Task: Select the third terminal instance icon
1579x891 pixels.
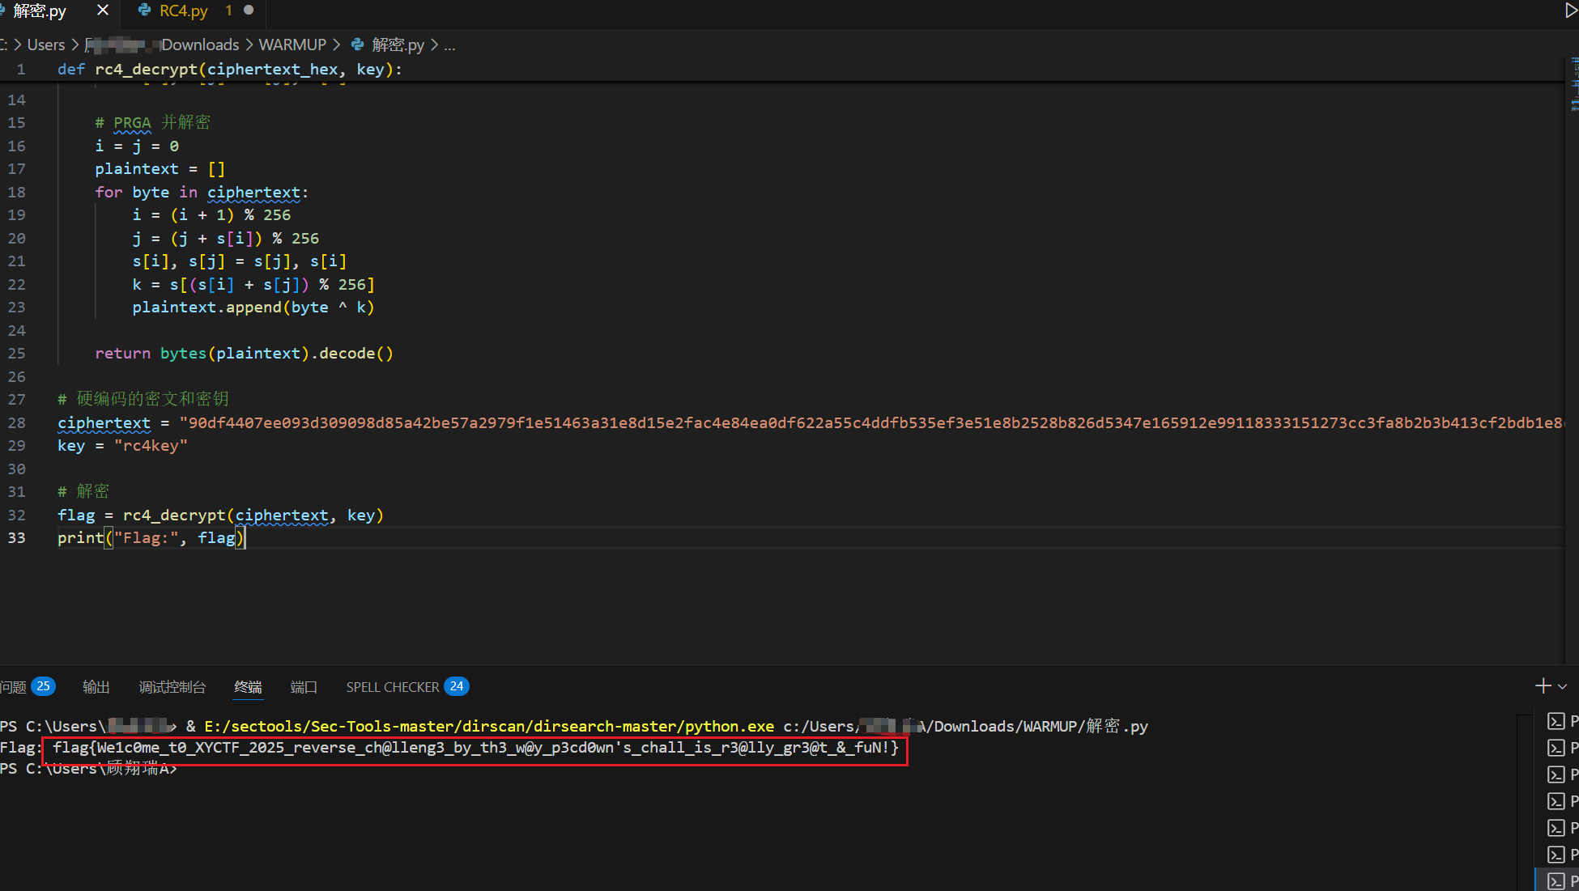Action: 1556,774
